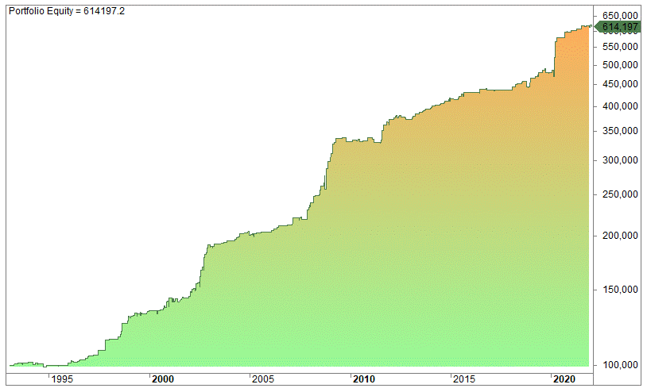
Task: Click the 250,000 y-axis label
Action: (621, 194)
